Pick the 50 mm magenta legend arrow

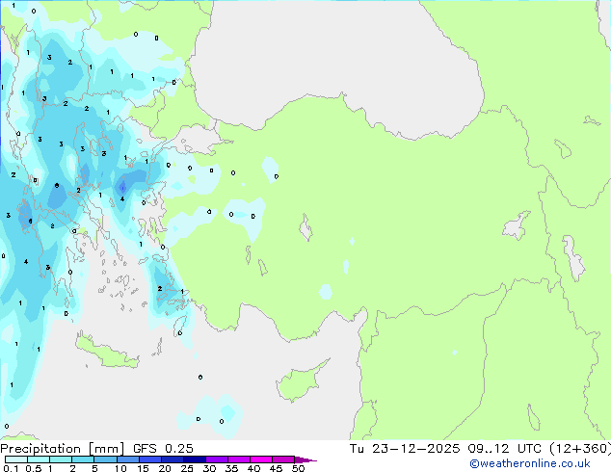[x=305, y=460]
